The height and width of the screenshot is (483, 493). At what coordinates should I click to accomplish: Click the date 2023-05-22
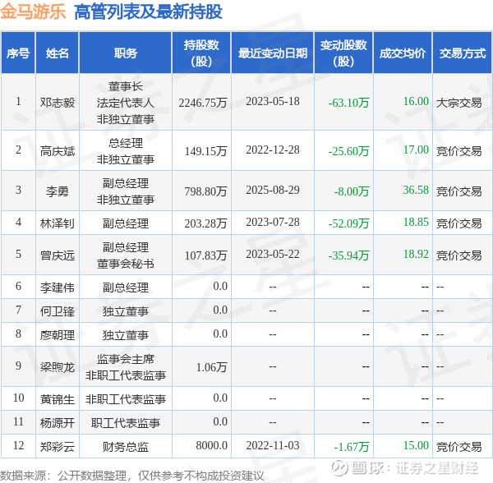[x=273, y=254]
